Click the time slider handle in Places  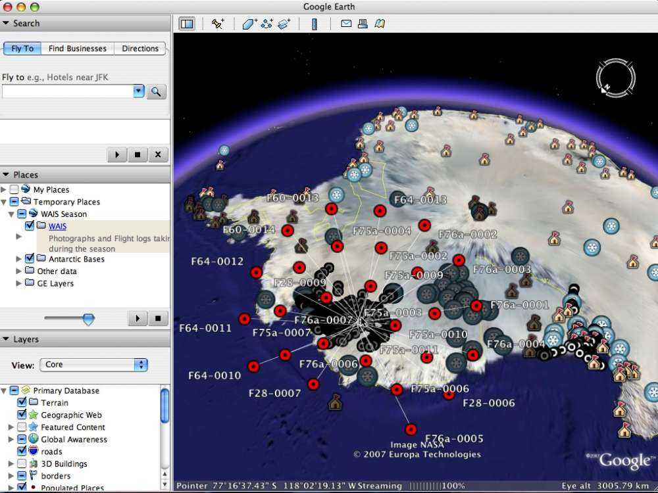coord(88,319)
